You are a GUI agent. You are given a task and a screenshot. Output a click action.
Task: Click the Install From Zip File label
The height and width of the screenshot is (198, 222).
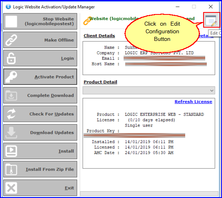[50, 170]
